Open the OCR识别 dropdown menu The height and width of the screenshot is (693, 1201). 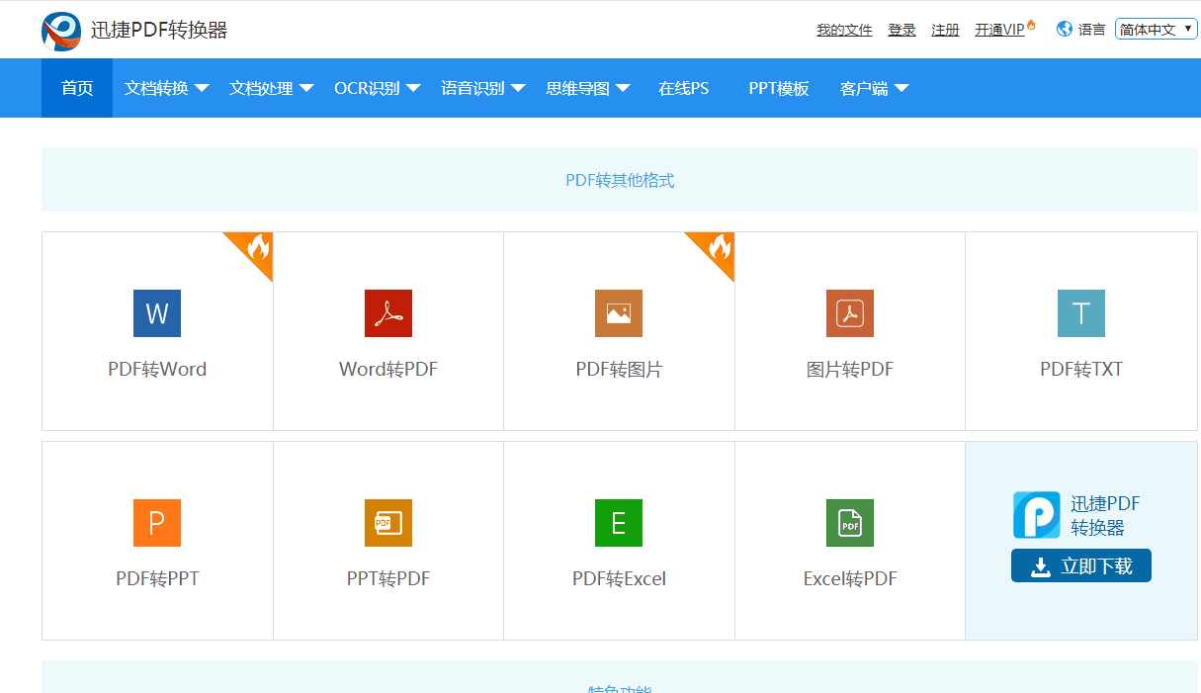coord(377,88)
